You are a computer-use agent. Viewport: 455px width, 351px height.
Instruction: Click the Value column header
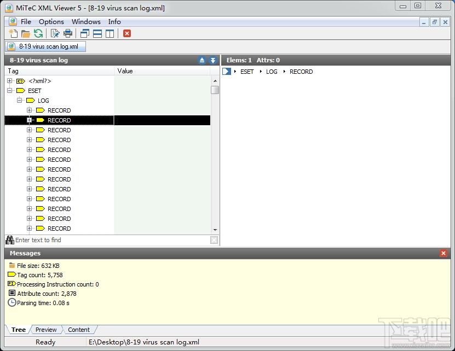pyautogui.click(x=162, y=71)
